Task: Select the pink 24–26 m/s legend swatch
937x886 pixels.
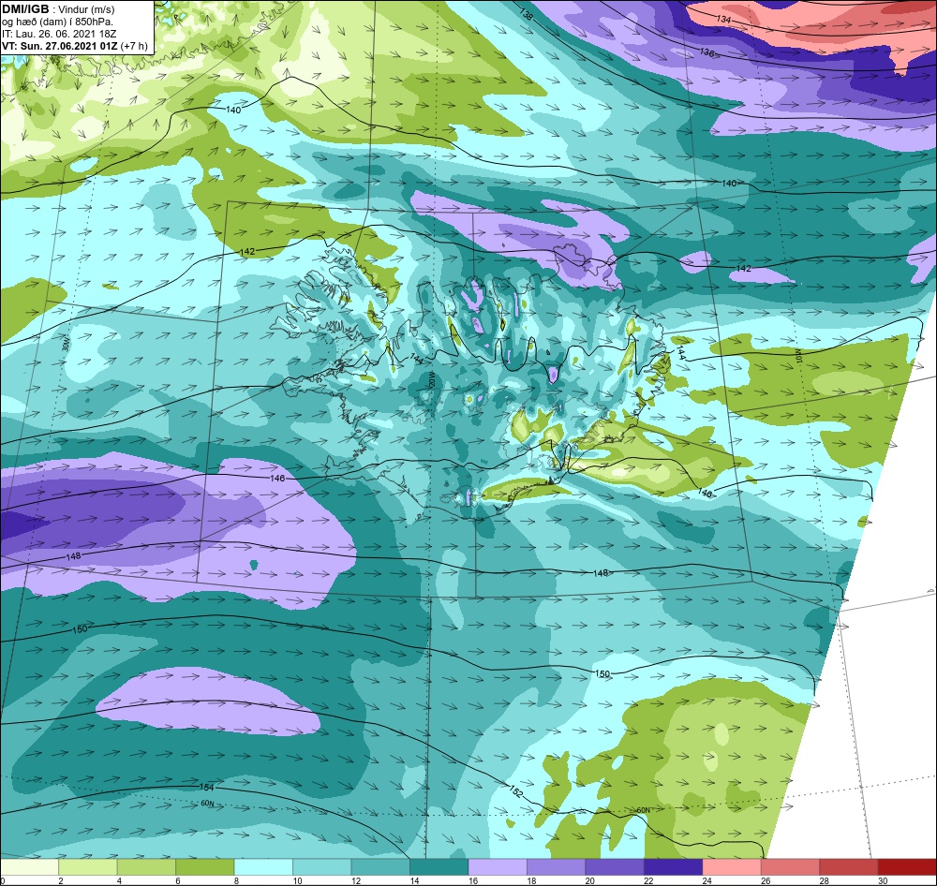Action: click(732, 867)
